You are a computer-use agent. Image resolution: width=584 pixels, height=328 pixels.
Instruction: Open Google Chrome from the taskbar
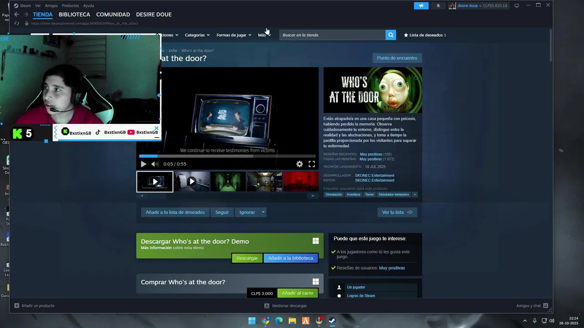coord(266,321)
